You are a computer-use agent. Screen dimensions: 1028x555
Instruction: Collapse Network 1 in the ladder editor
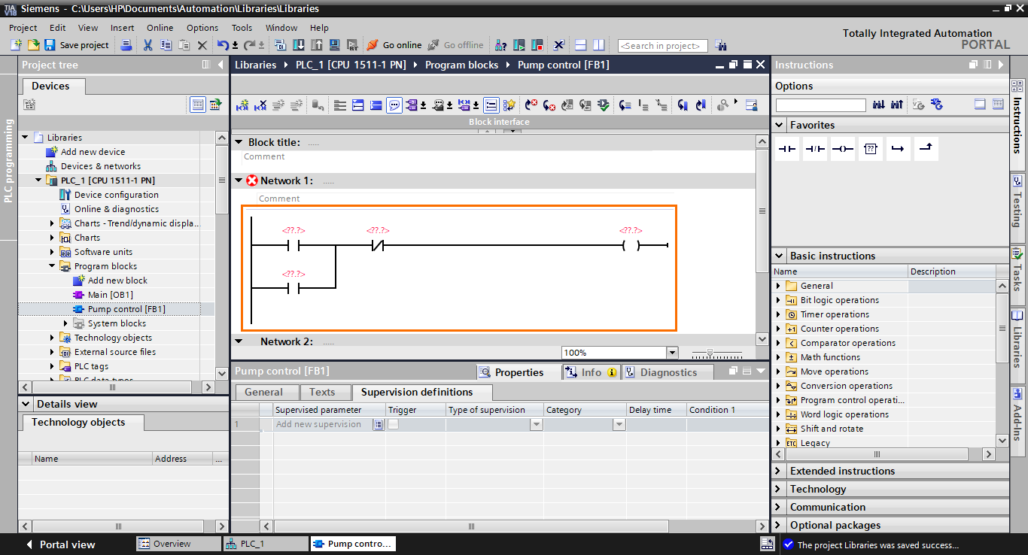click(x=239, y=180)
